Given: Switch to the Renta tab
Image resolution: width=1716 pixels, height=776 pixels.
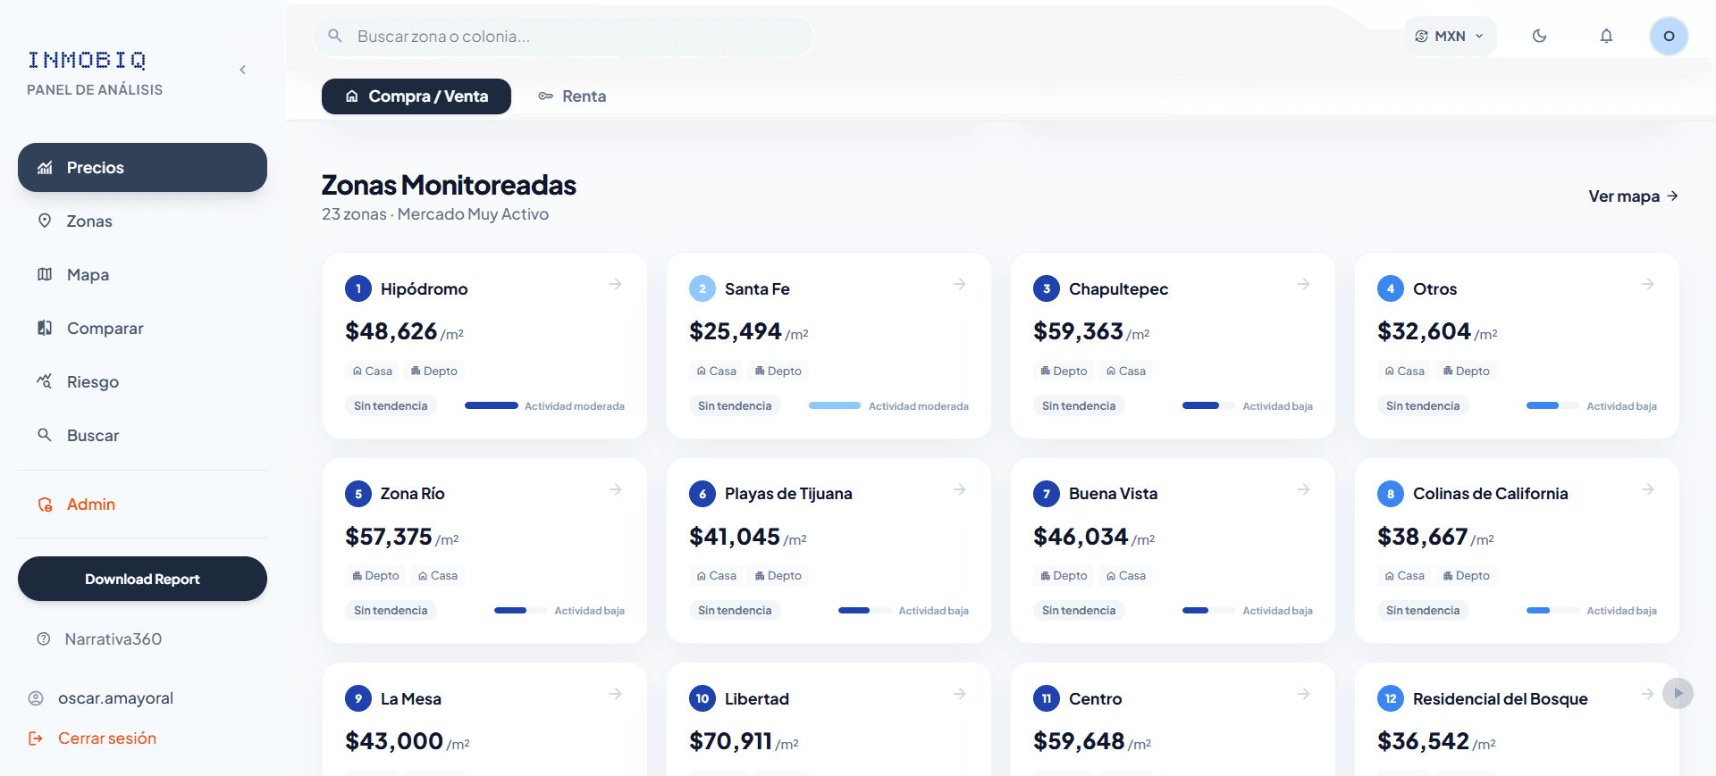Looking at the screenshot, I should 572,96.
